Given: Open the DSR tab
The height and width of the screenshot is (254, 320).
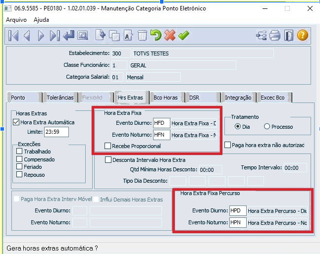Looking at the screenshot, I should click(x=203, y=98).
